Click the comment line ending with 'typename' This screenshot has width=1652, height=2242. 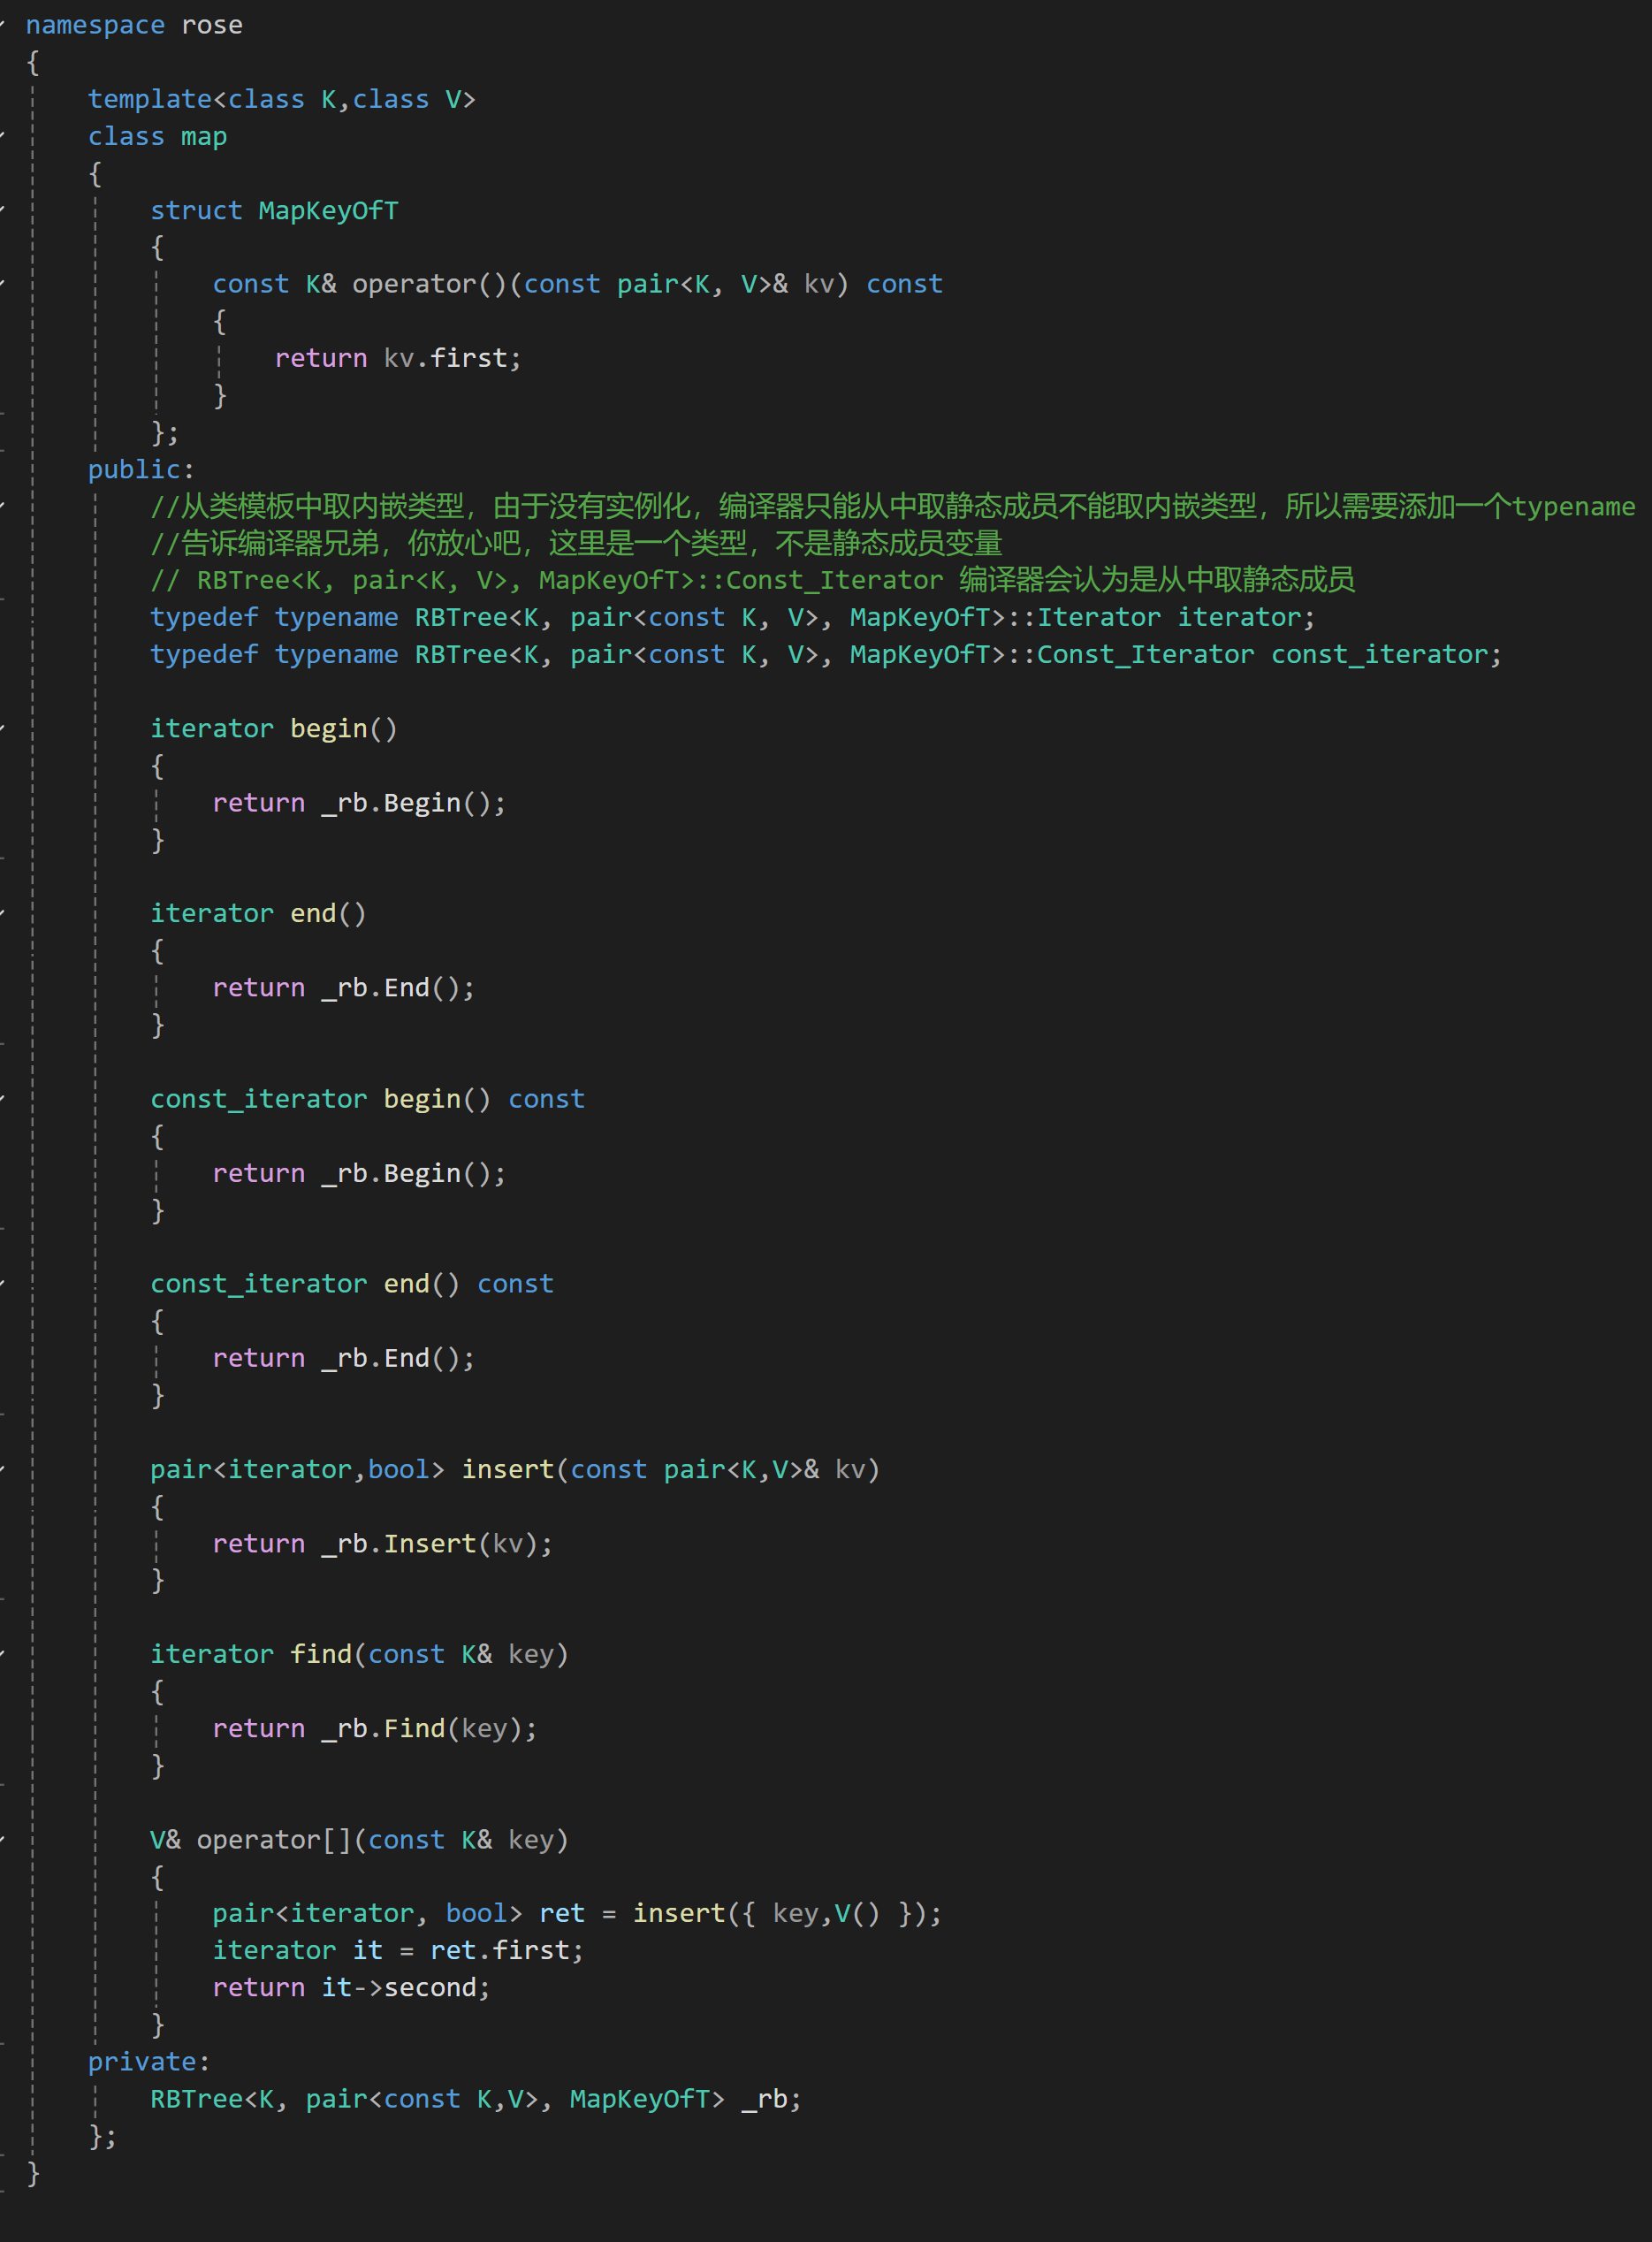click(892, 506)
